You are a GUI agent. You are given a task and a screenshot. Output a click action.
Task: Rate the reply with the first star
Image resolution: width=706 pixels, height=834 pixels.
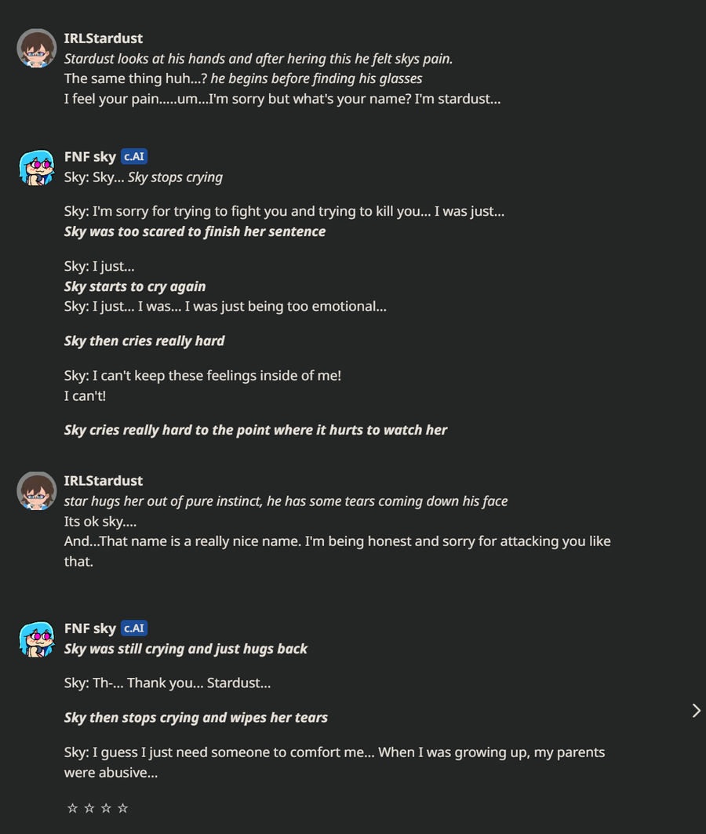[x=73, y=808]
